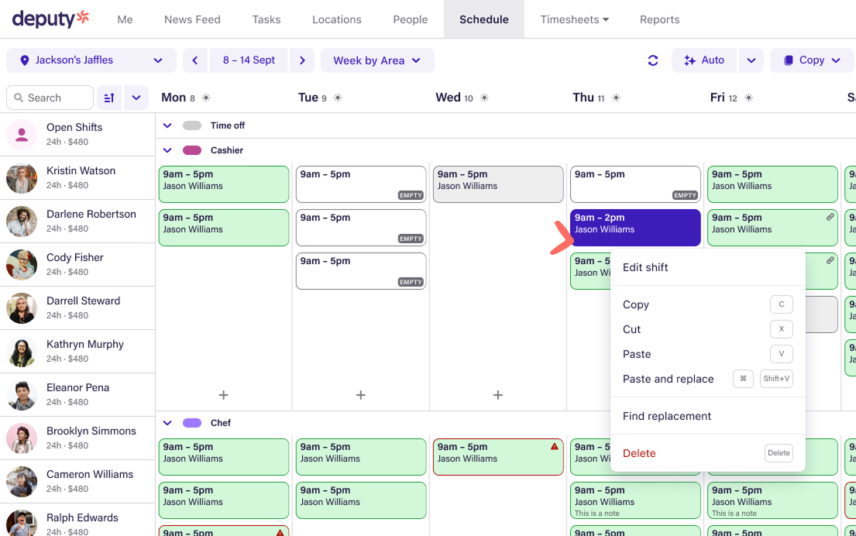Click the Deputy logo

click(51, 19)
